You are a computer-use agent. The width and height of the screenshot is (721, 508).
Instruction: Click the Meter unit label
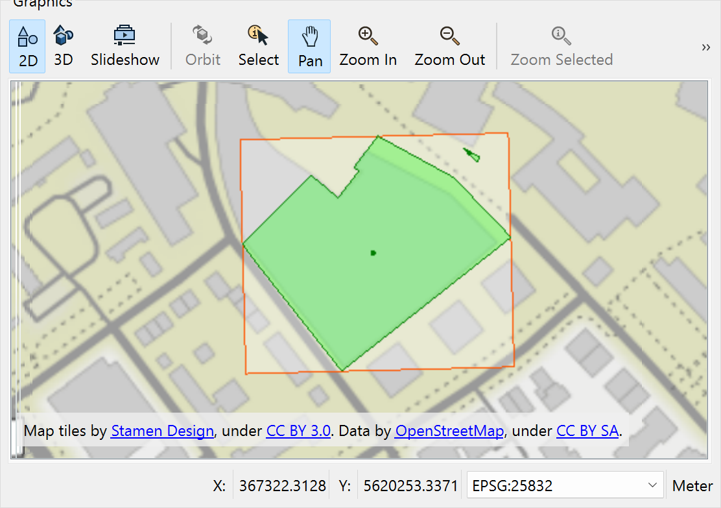[x=692, y=485]
